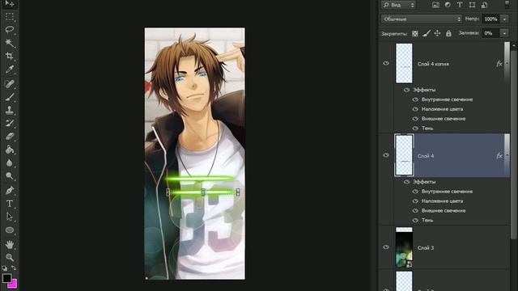Select the Healing Brush tool

click(9, 83)
